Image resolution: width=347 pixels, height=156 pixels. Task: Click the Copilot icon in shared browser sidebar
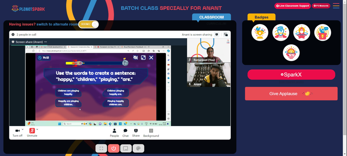click(x=168, y=51)
